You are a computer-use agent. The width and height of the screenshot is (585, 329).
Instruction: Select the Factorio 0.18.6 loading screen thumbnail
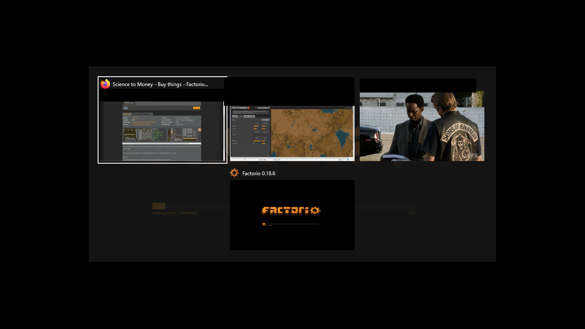coord(292,215)
